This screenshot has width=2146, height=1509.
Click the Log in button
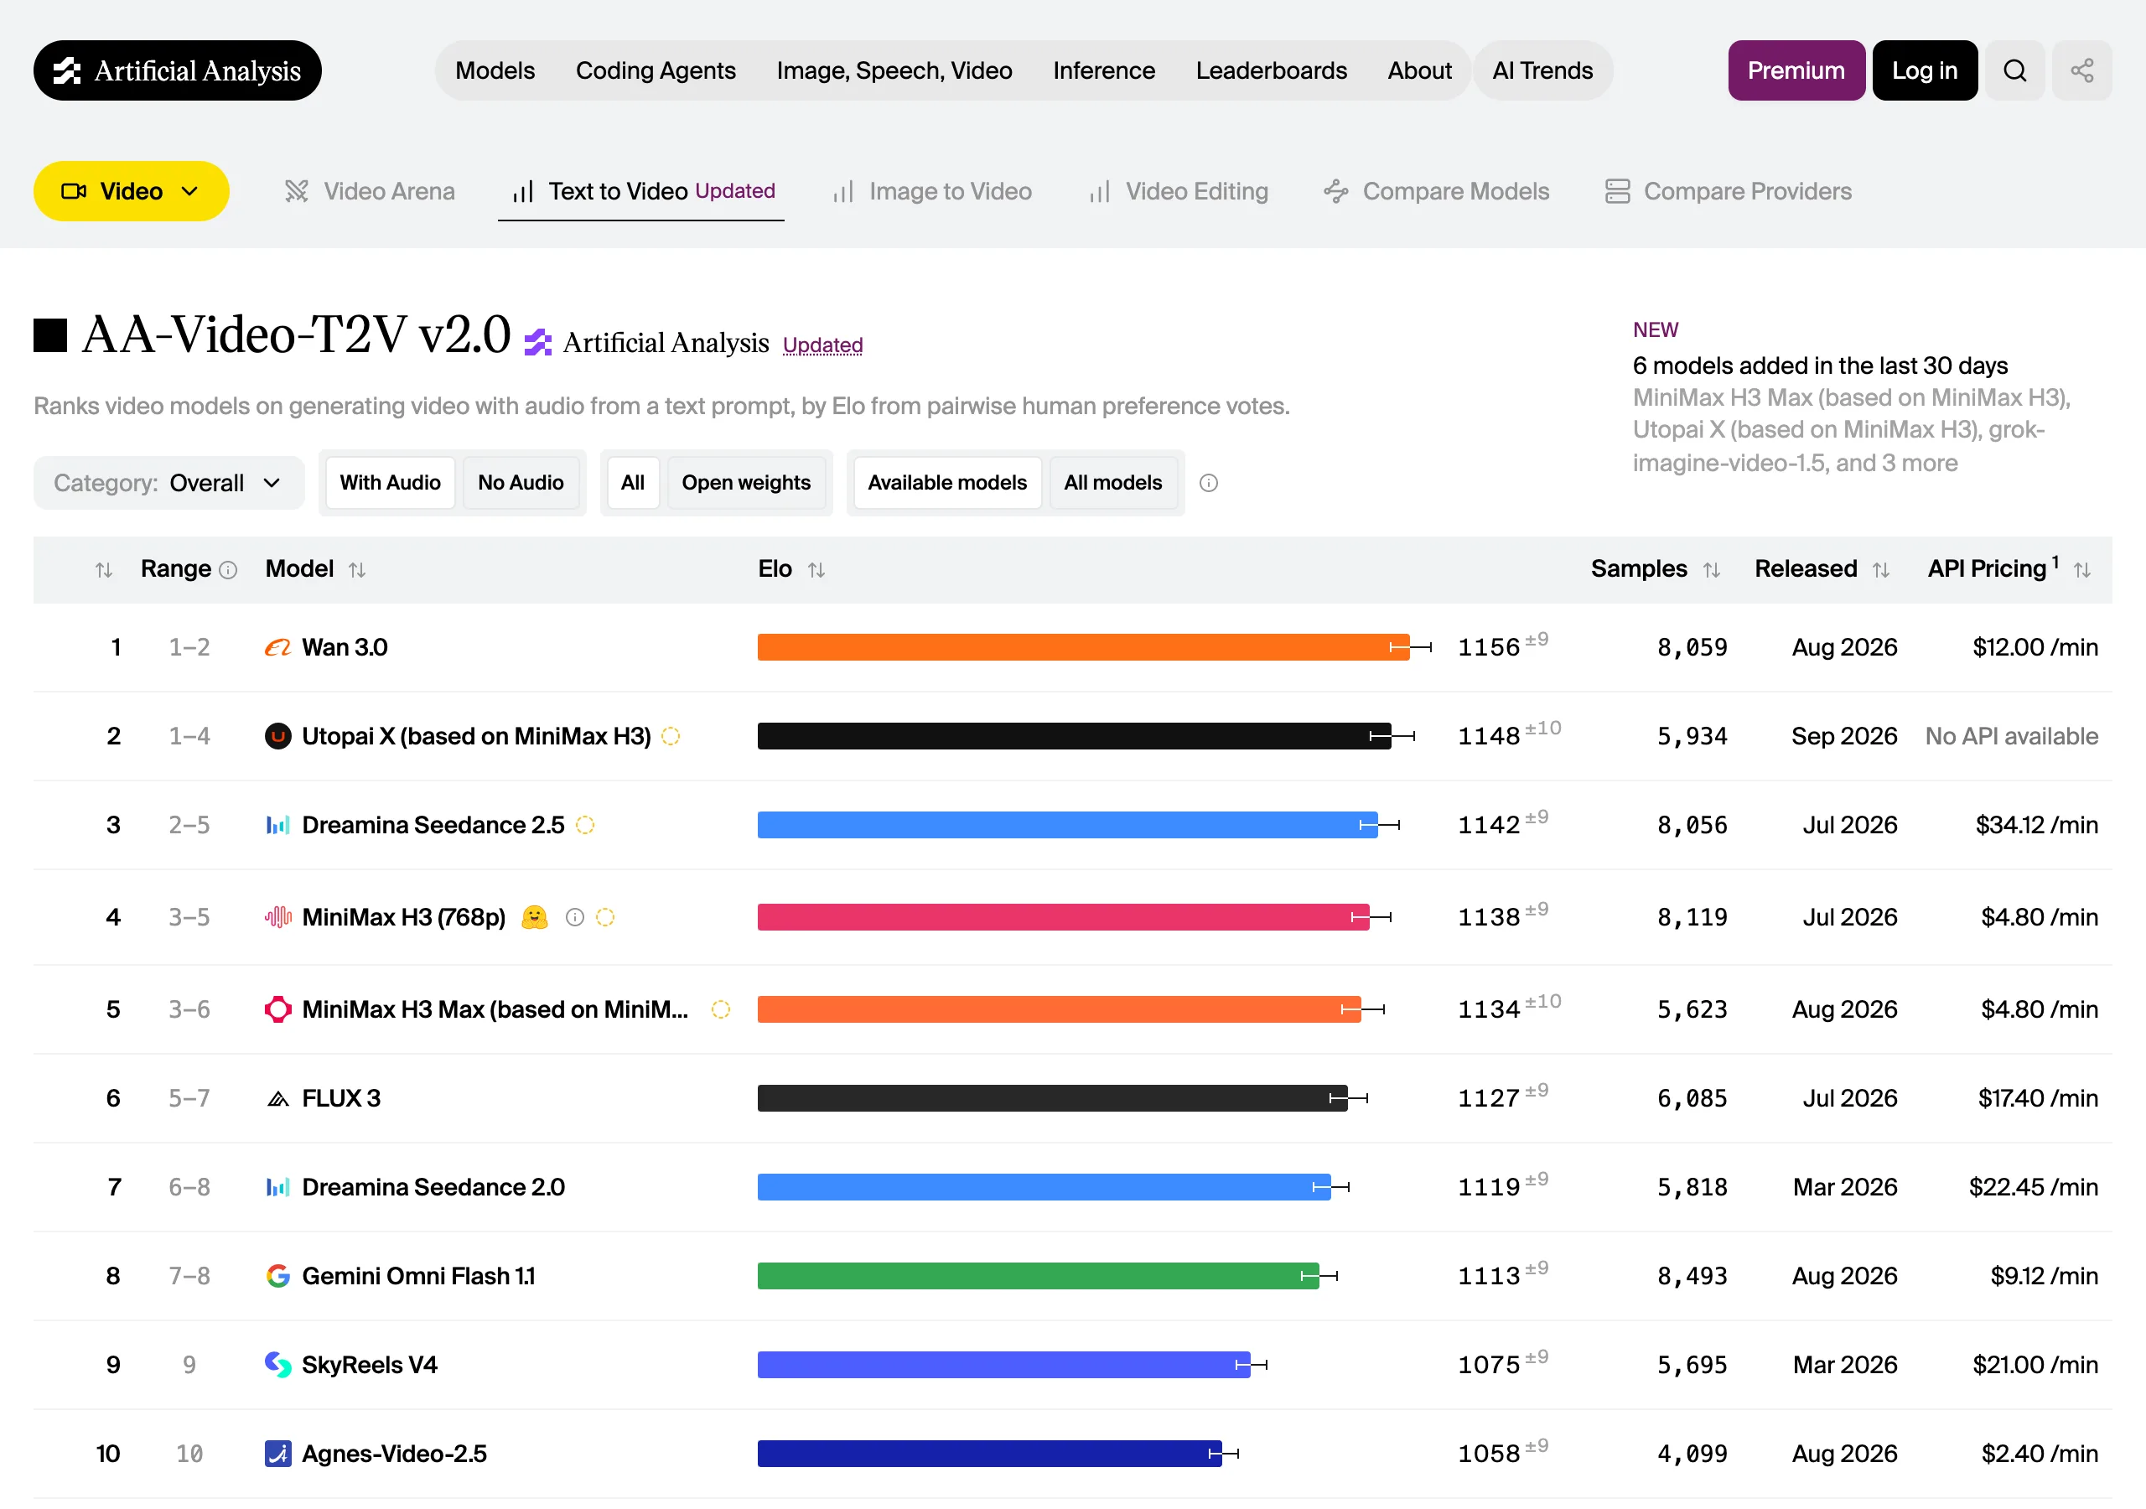1925,70
